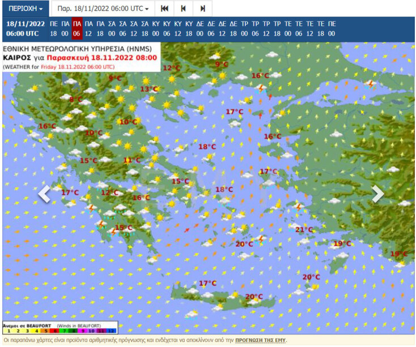Click the right arrow on the map

(377, 194)
